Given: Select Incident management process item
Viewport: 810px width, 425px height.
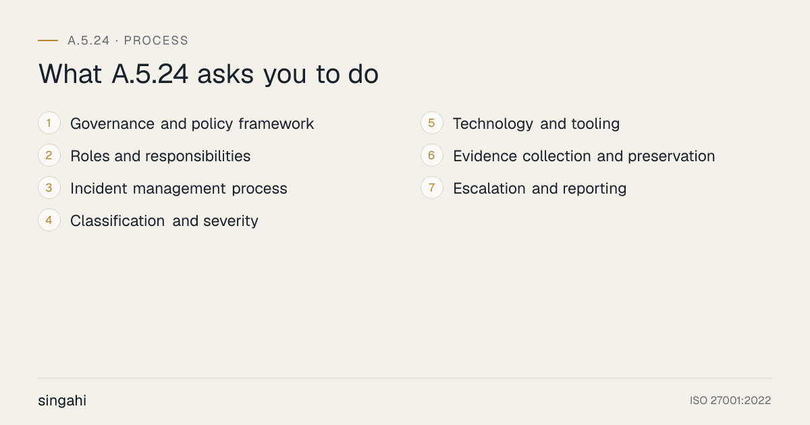Looking at the screenshot, I should pos(179,189).
